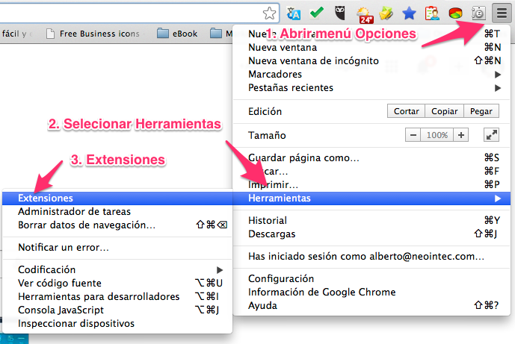
Task: Choose Guardar página como…
Action: coord(371,157)
